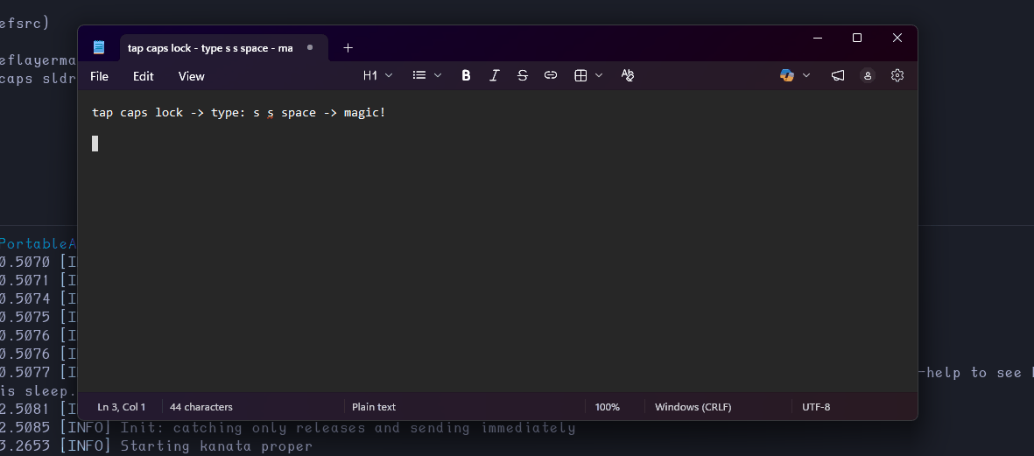1034x456 pixels.
Task: Expand the Copilot dropdown chevron
Action: [x=806, y=76]
